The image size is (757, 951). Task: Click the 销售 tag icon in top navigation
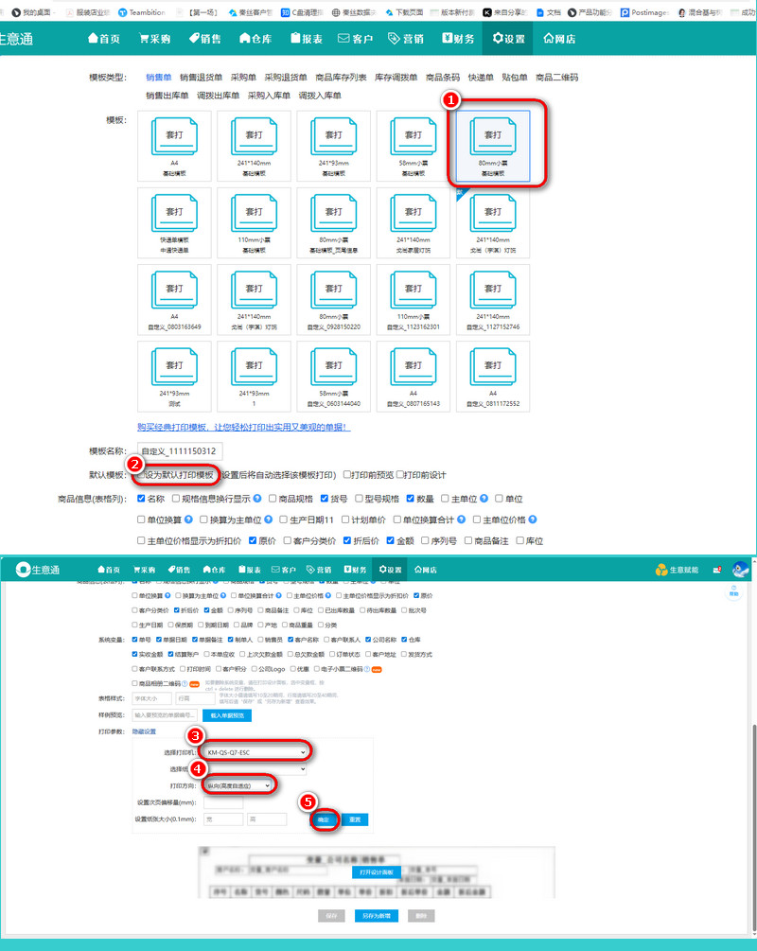[194, 39]
